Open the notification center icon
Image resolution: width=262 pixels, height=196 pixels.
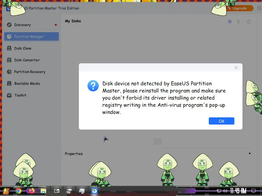[254, 191]
